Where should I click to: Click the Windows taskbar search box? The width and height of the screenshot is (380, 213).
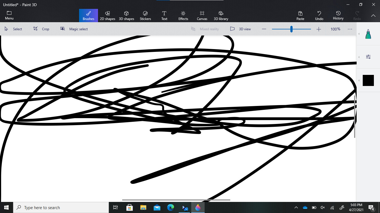click(61, 207)
